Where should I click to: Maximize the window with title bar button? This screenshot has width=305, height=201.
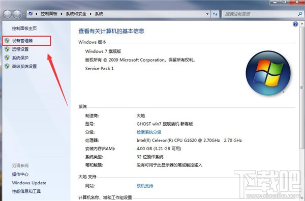[284, 2]
